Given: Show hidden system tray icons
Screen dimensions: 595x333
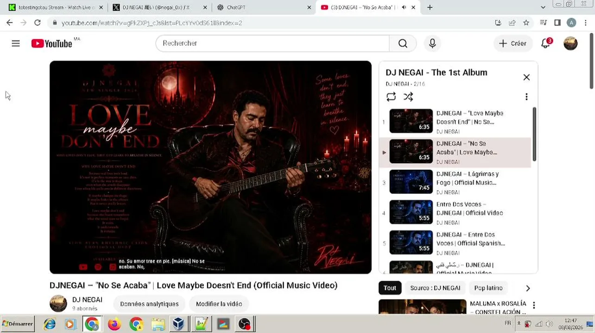Looking at the screenshot, I should tap(519, 323).
